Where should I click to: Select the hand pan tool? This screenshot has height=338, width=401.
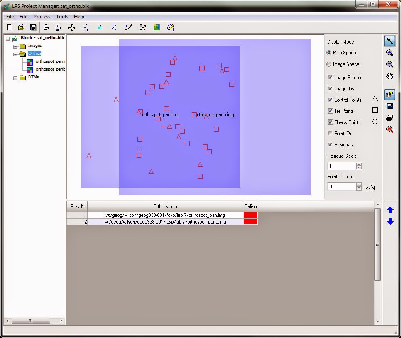tap(389, 76)
